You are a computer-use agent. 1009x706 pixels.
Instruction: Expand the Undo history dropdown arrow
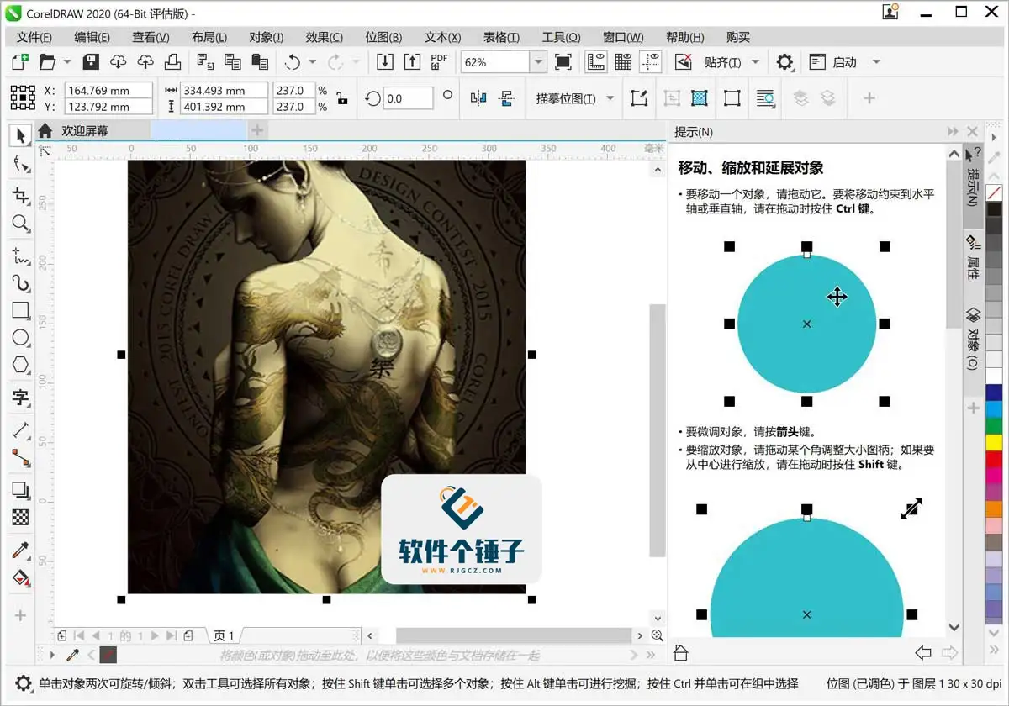click(x=313, y=62)
